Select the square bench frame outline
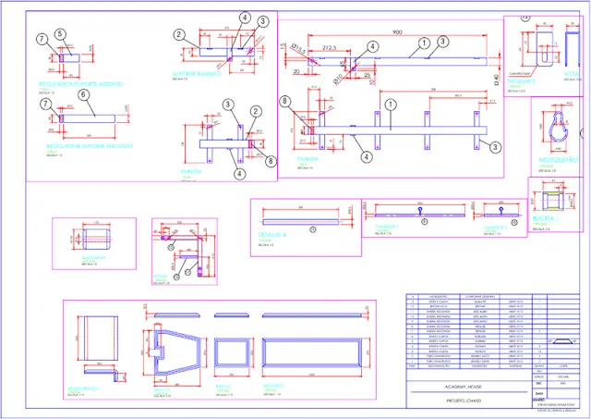Screen dimensions: 591x419 click(232, 352)
